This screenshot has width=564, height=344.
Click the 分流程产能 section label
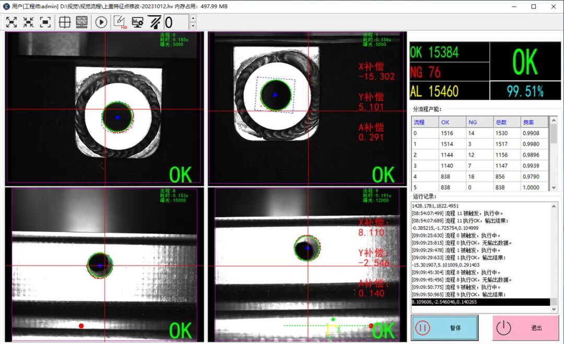point(427,109)
